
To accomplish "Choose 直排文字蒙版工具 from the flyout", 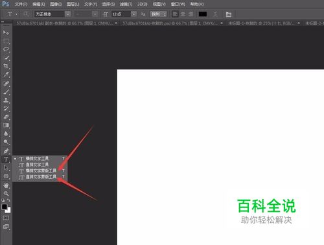I will click(x=40, y=177).
